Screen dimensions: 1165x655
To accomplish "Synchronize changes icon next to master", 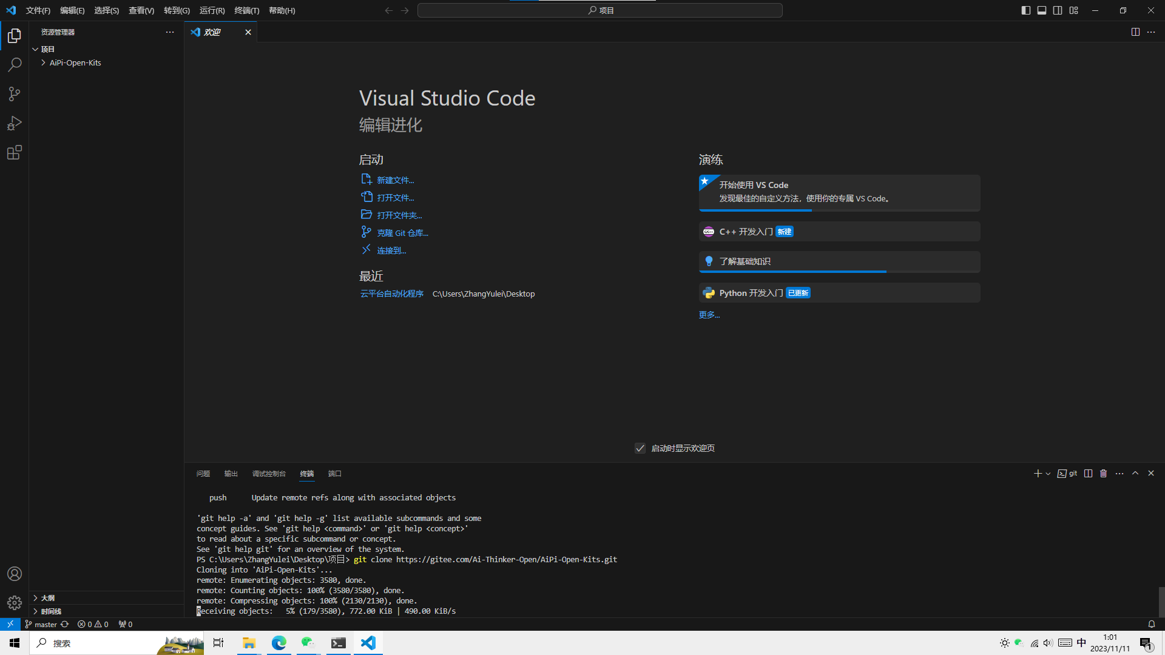I will (x=65, y=624).
